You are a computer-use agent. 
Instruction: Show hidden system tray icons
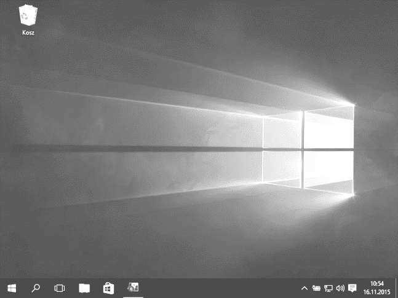(x=304, y=288)
